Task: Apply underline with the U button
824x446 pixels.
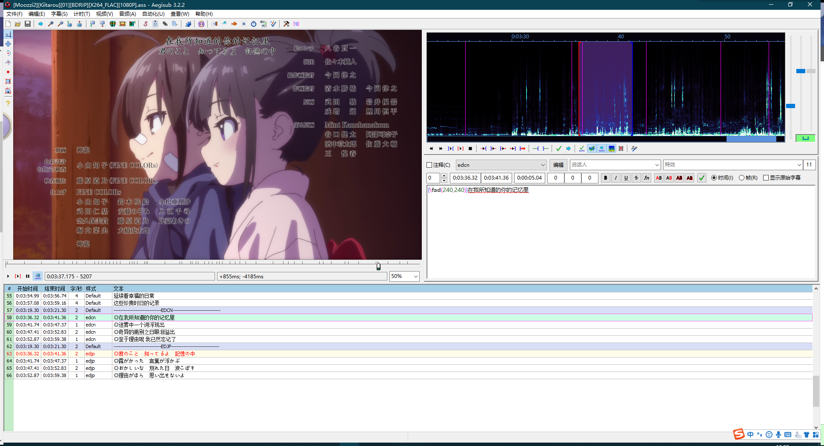Action: [x=626, y=178]
